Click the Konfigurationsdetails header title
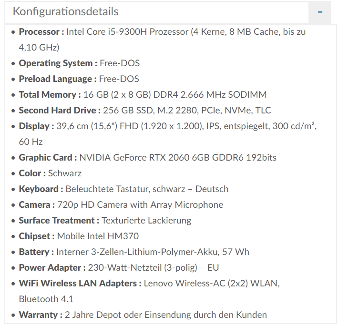This screenshot has width=338, height=325. (66, 11)
